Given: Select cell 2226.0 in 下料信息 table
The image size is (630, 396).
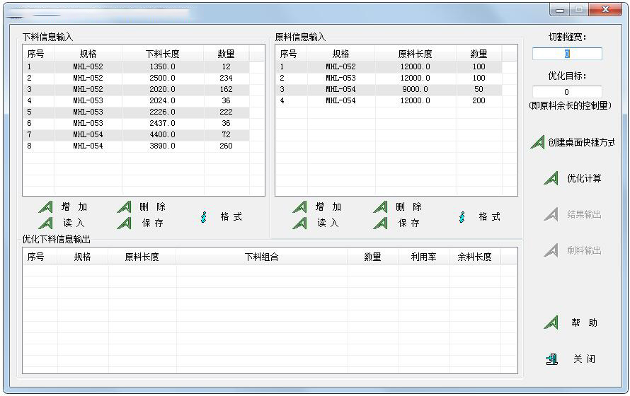Looking at the screenshot, I should point(162,112).
